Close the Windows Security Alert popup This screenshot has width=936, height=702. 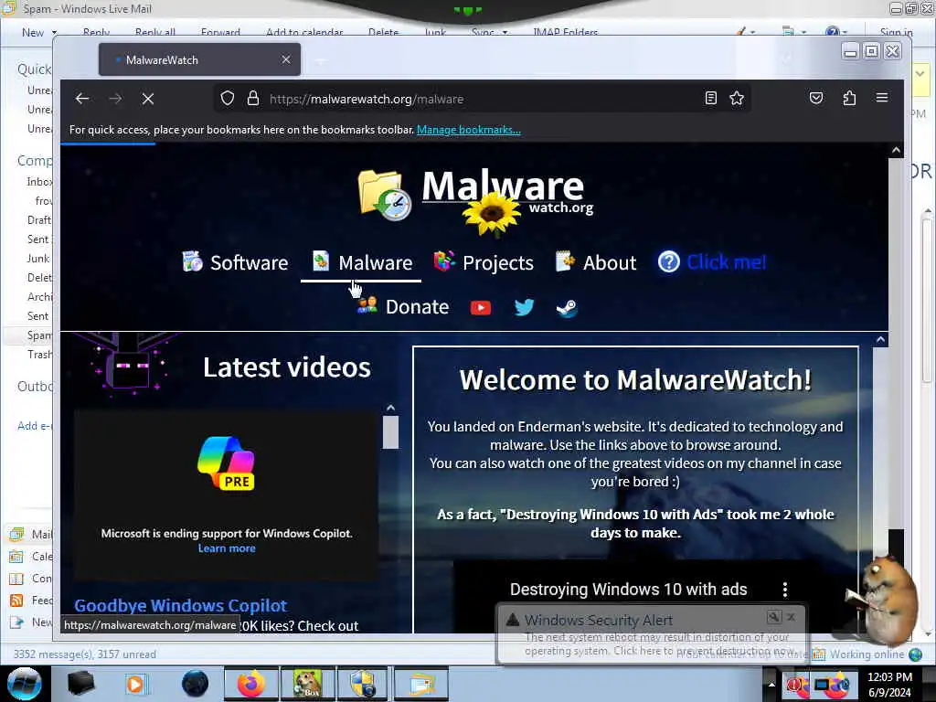pyautogui.click(x=791, y=617)
